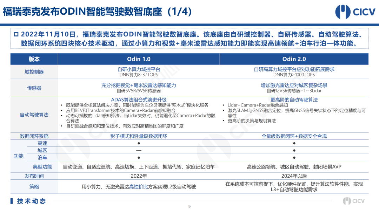Click the 城区 dot under Odin 2.0

point(294,150)
